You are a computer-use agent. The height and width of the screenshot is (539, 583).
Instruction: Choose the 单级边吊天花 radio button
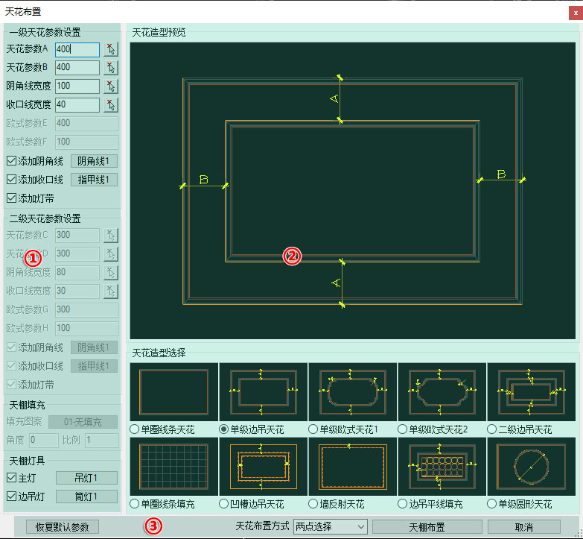point(223,429)
